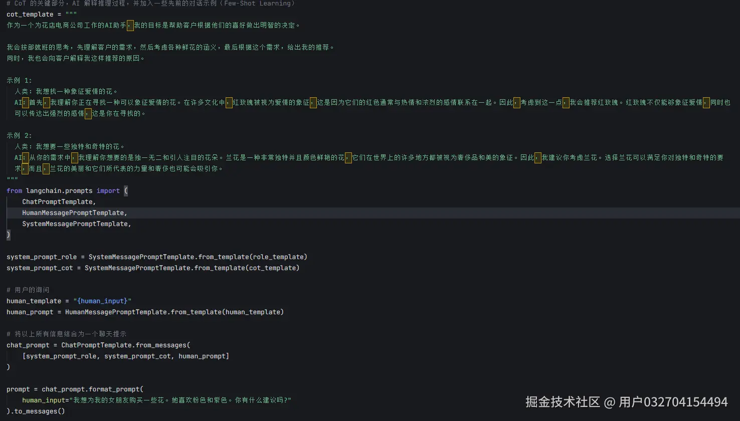Click 'HumanMessagePromptTemplate,' in the import list

(x=75, y=213)
